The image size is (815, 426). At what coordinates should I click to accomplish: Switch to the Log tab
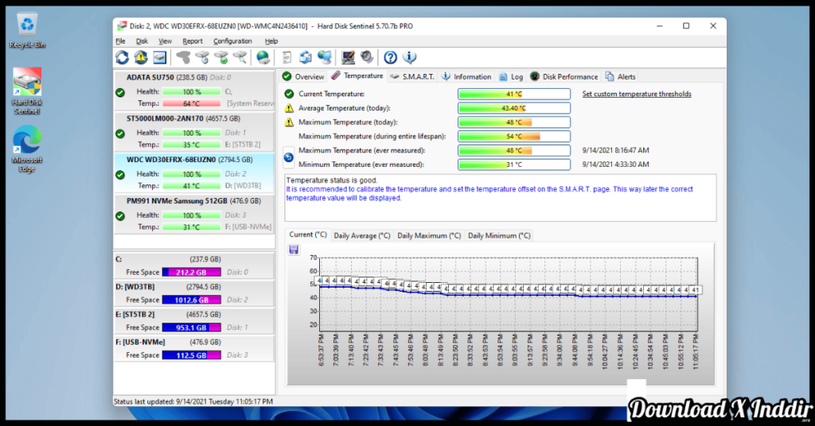[x=510, y=77]
